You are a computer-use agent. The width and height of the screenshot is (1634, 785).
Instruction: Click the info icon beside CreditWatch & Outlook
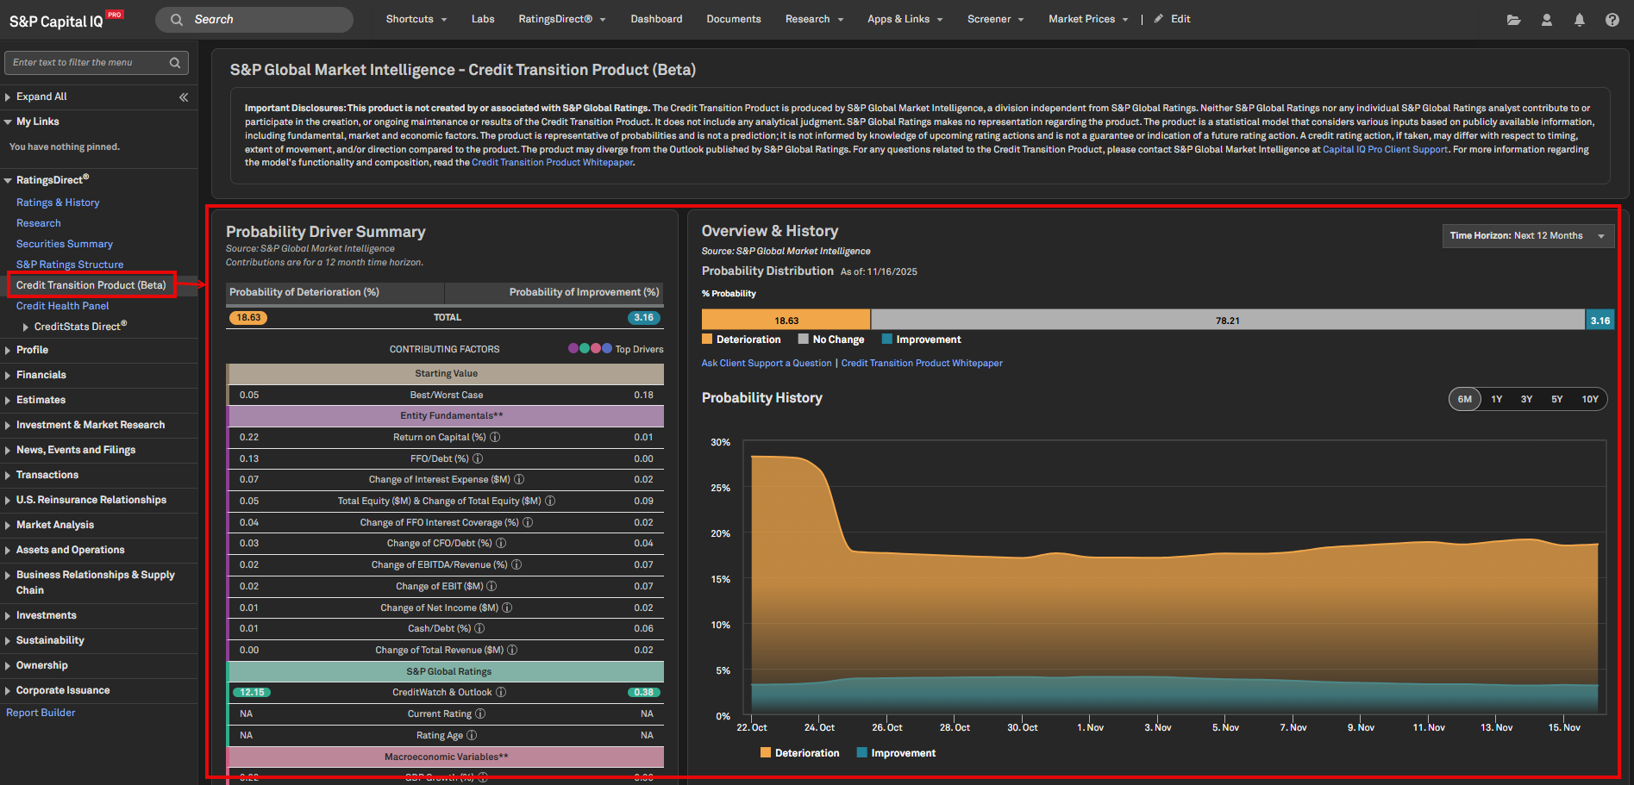point(501,692)
